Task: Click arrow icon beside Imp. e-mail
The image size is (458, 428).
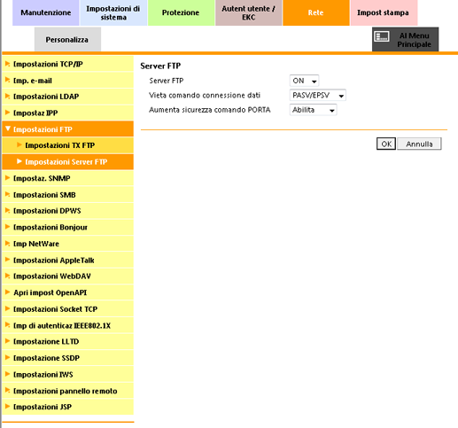Action: click(x=8, y=80)
